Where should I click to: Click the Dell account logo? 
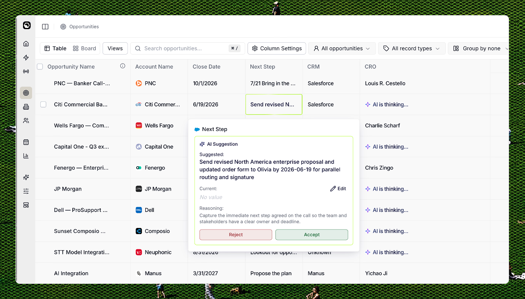139,210
